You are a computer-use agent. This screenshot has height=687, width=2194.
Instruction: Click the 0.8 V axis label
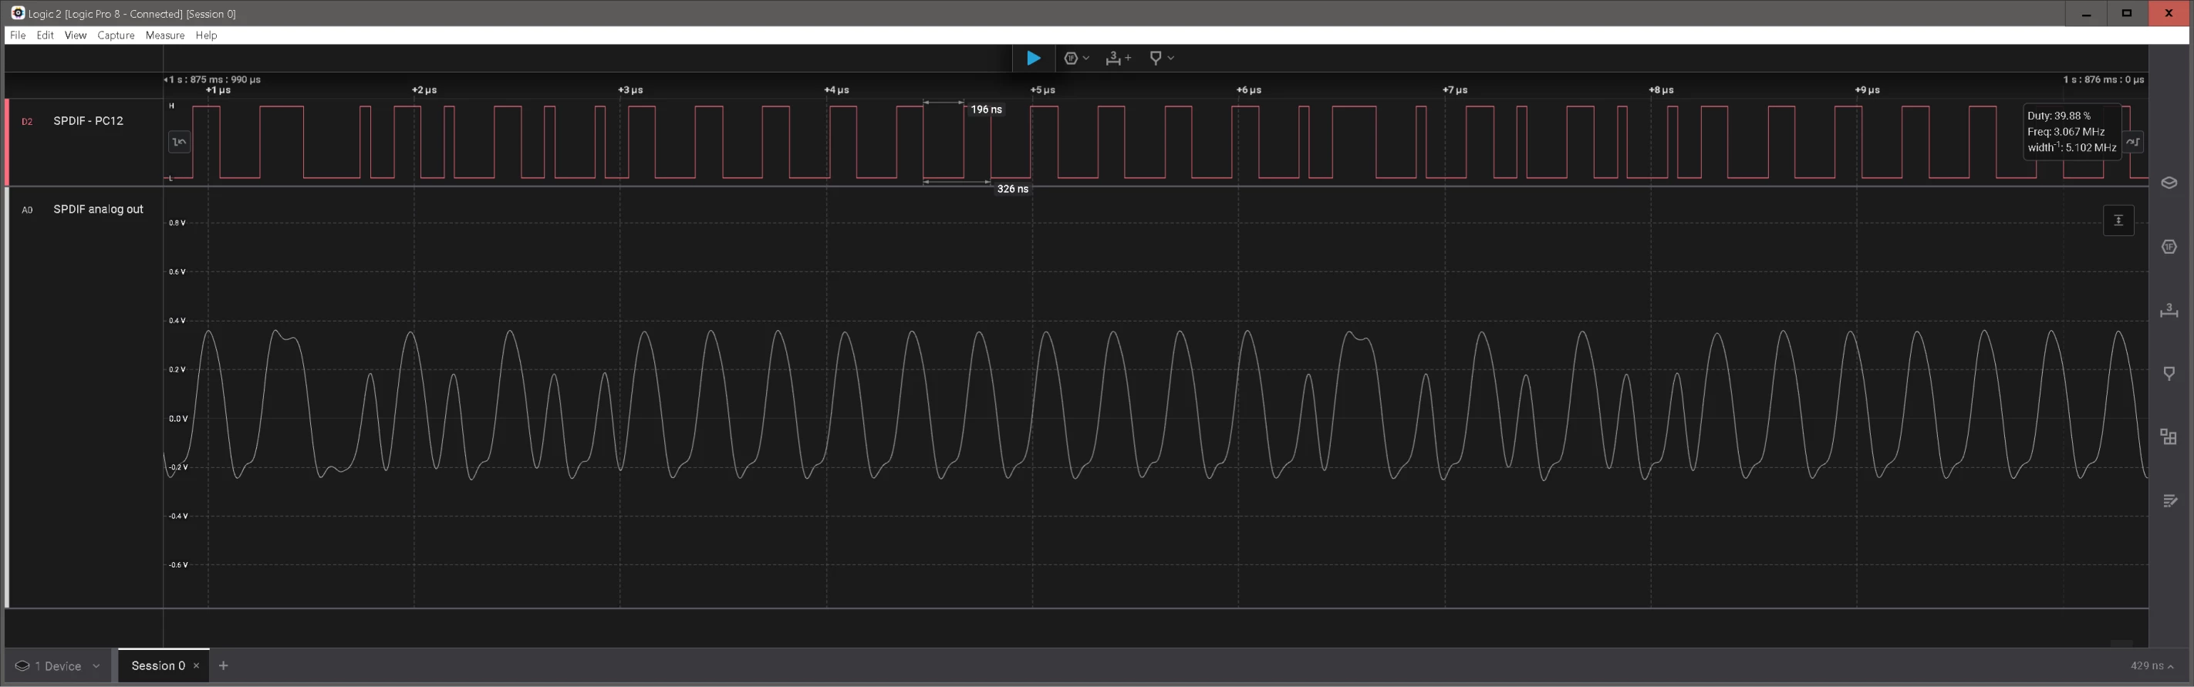[177, 223]
